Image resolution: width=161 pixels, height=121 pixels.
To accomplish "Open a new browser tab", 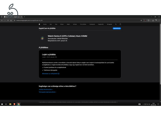I will tap(24, 17).
